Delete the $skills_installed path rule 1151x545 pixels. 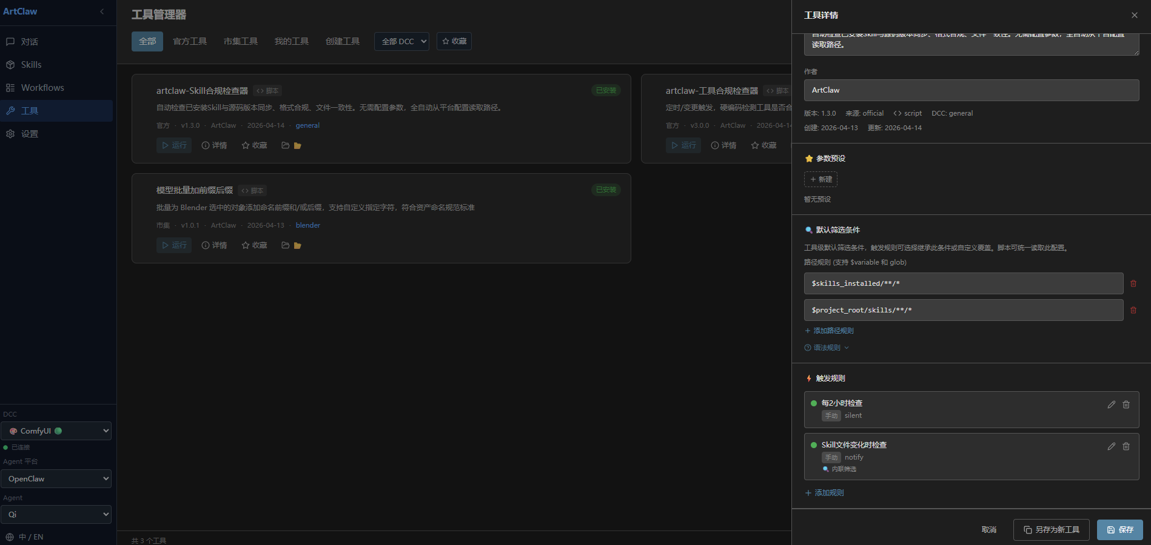point(1133,283)
